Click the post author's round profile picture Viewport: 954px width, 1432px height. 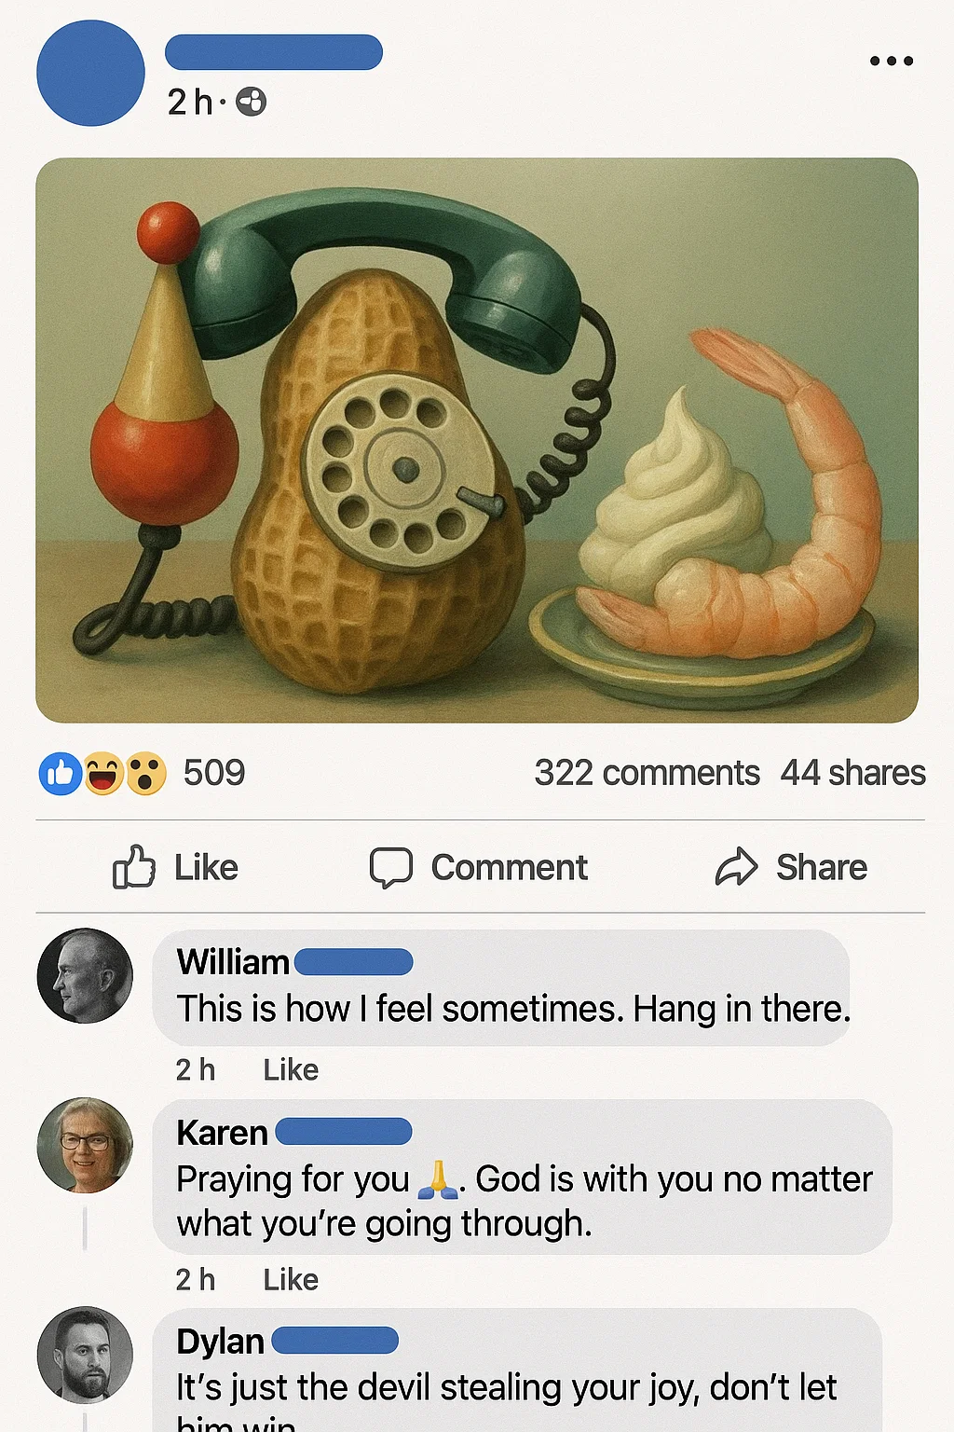pos(90,73)
